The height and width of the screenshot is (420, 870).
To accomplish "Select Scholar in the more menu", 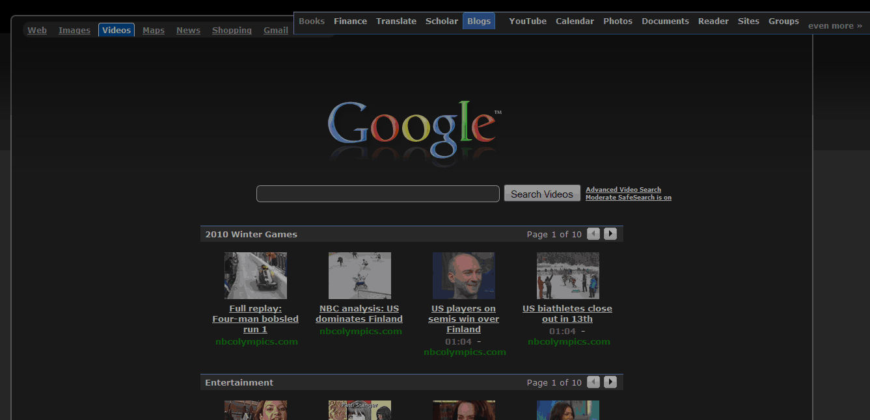I will pos(442,21).
